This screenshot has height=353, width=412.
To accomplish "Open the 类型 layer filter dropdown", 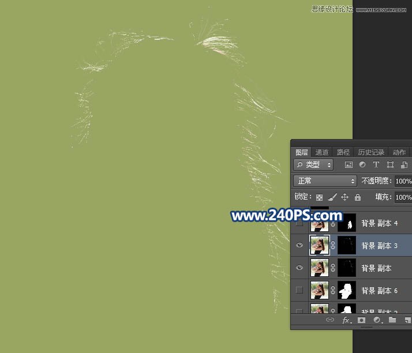I will coord(313,165).
